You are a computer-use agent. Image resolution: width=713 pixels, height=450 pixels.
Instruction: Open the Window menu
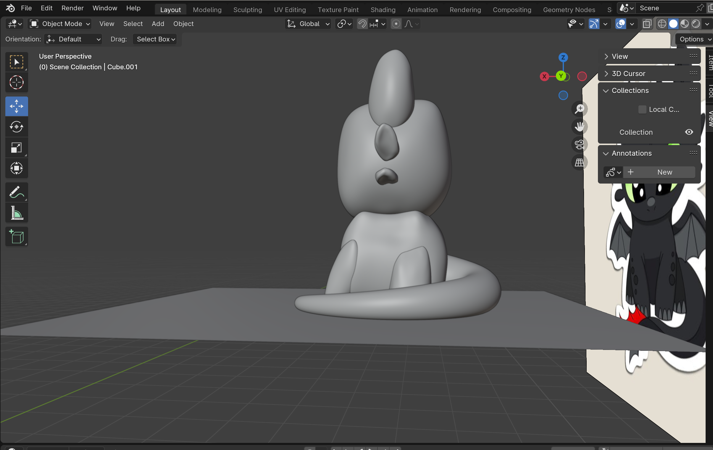point(105,8)
